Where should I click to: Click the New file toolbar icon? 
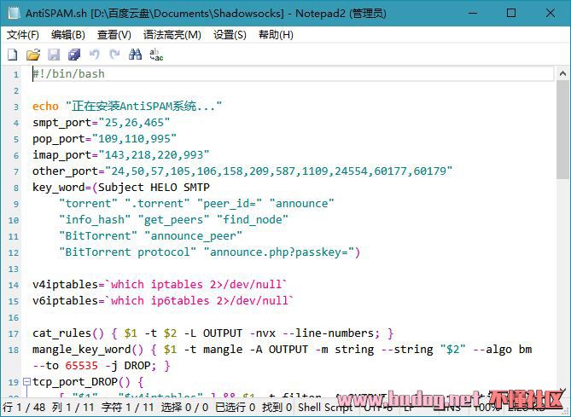(12, 55)
